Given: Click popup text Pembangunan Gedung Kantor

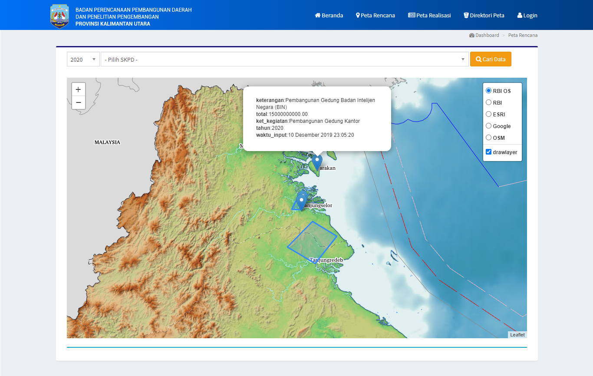Looking at the screenshot, I should 325,121.
